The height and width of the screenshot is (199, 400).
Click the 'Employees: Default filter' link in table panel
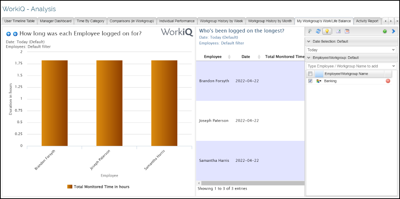(x=221, y=43)
